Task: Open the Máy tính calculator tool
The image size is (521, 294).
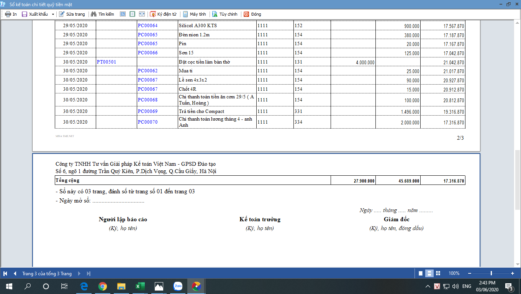Action: click(185, 14)
